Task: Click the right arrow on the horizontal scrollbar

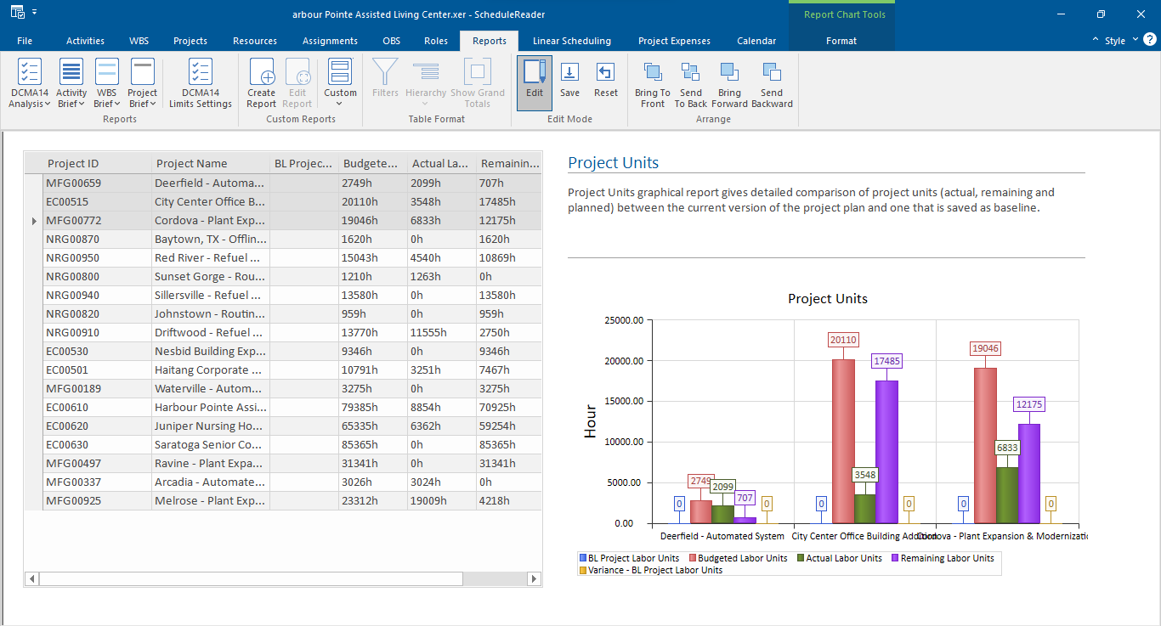Action: pos(534,578)
